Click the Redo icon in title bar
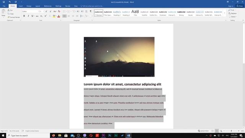The image size is (245, 138). (x=16, y=2)
